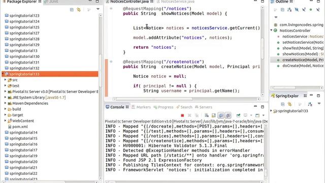Click Display Selected Console icon
Image resolution: width=325 pixels, height=183 pixels.
coord(245,115)
